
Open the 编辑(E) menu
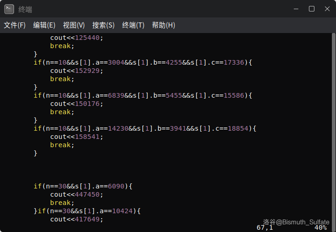44,25
